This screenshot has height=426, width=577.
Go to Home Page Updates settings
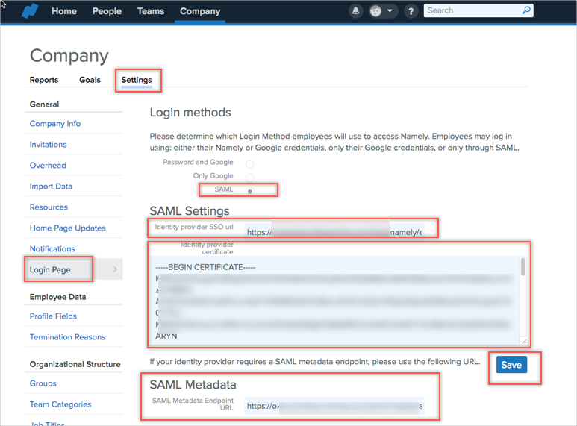click(x=67, y=228)
